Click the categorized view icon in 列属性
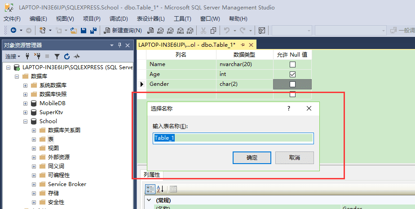This screenshot has height=209, width=415. point(150,189)
